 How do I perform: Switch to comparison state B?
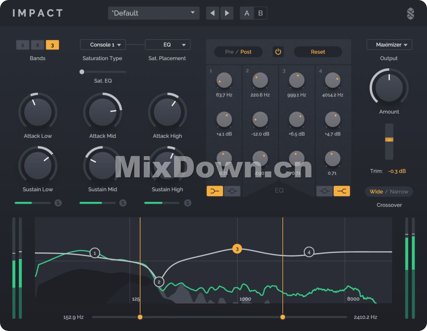point(260,13)
